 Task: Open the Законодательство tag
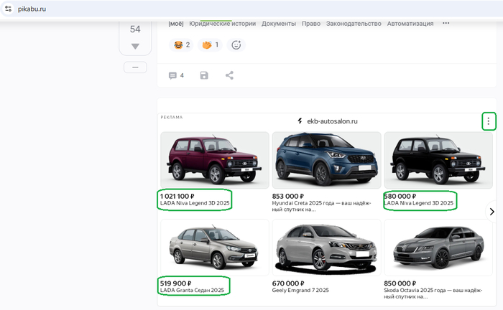pos(354,24)
